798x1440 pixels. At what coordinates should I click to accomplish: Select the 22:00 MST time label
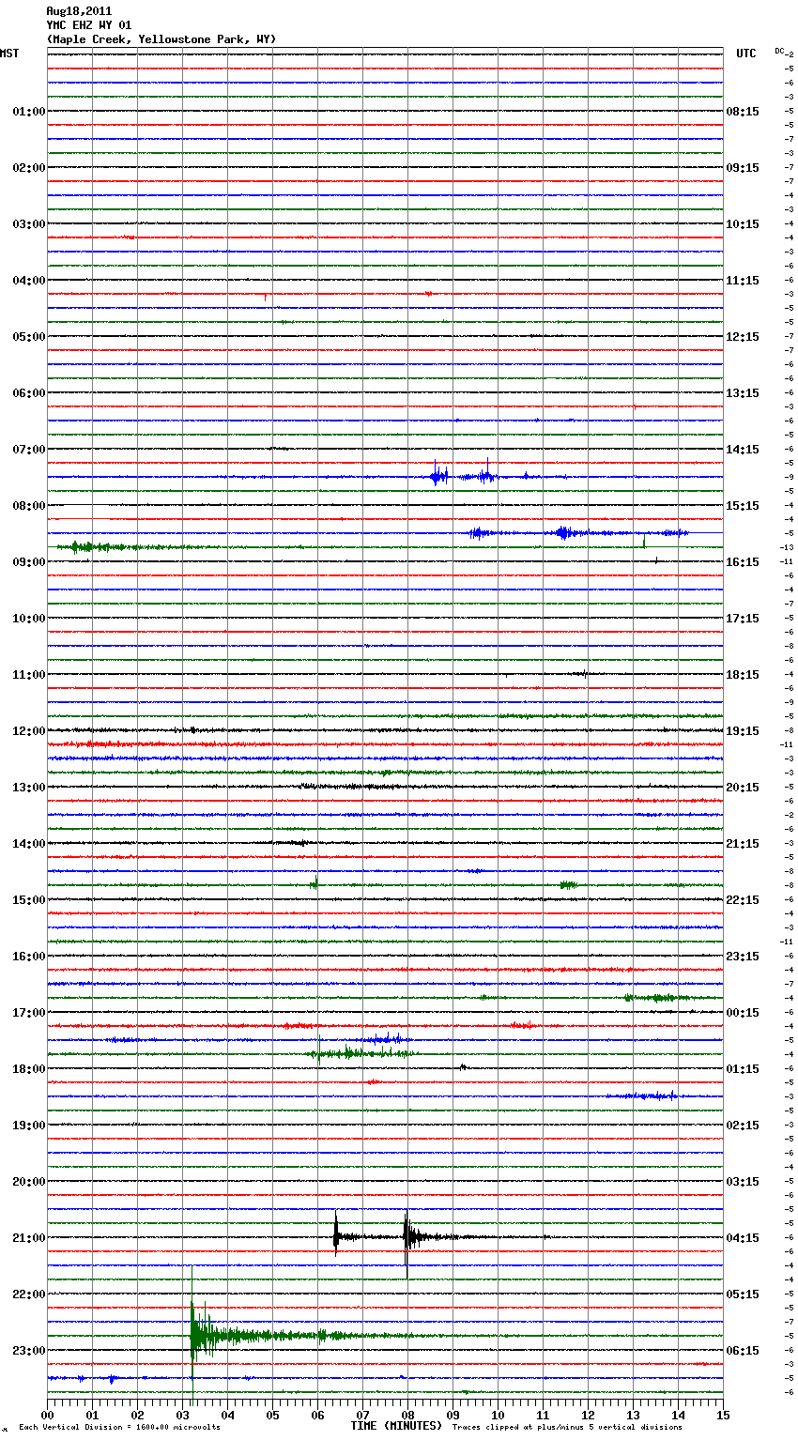29,1294
